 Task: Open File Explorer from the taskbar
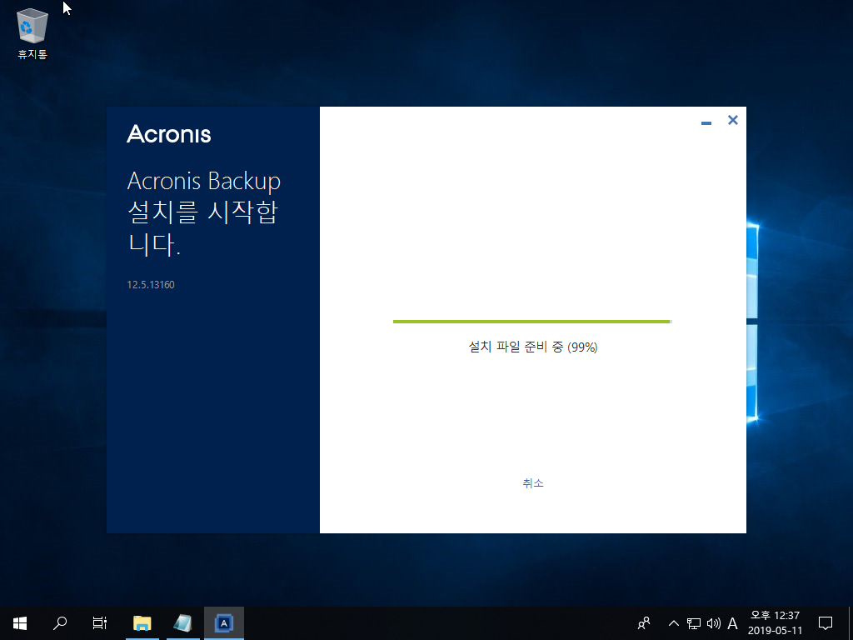click(x=142, y=623)
